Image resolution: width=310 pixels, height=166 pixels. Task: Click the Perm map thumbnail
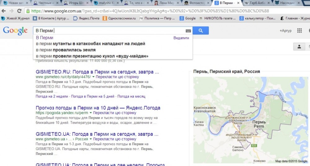click(250, 120)
